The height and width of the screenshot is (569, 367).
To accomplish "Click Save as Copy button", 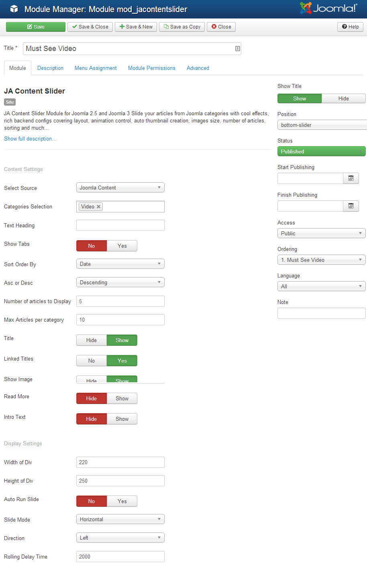I will click(182, 27).
